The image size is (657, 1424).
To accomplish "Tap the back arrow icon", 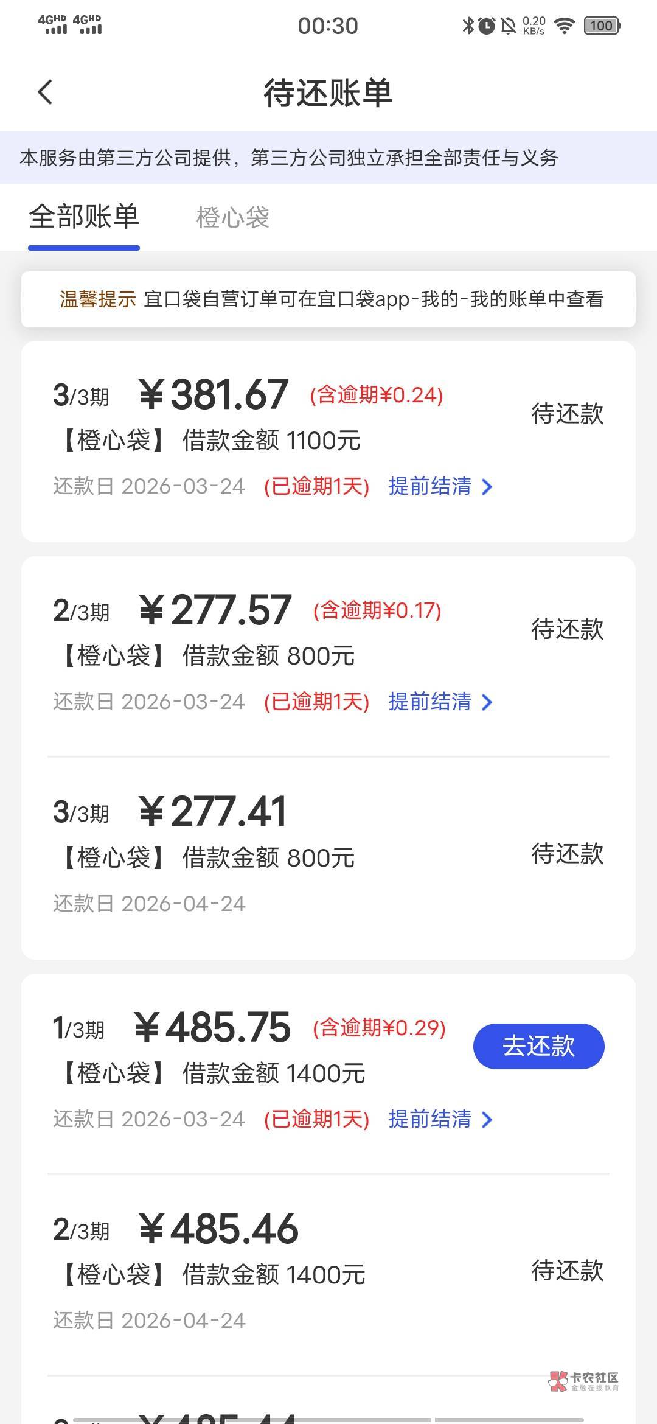I will (x=45, y=92).
